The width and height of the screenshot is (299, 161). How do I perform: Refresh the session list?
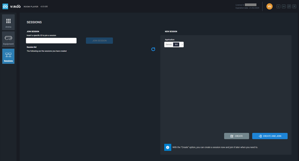click(x=153, y=49)
